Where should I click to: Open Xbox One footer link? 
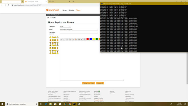66,96
